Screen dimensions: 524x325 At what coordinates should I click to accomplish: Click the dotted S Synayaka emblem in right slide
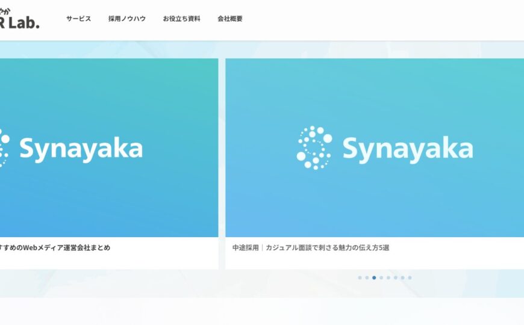point(314,147)
